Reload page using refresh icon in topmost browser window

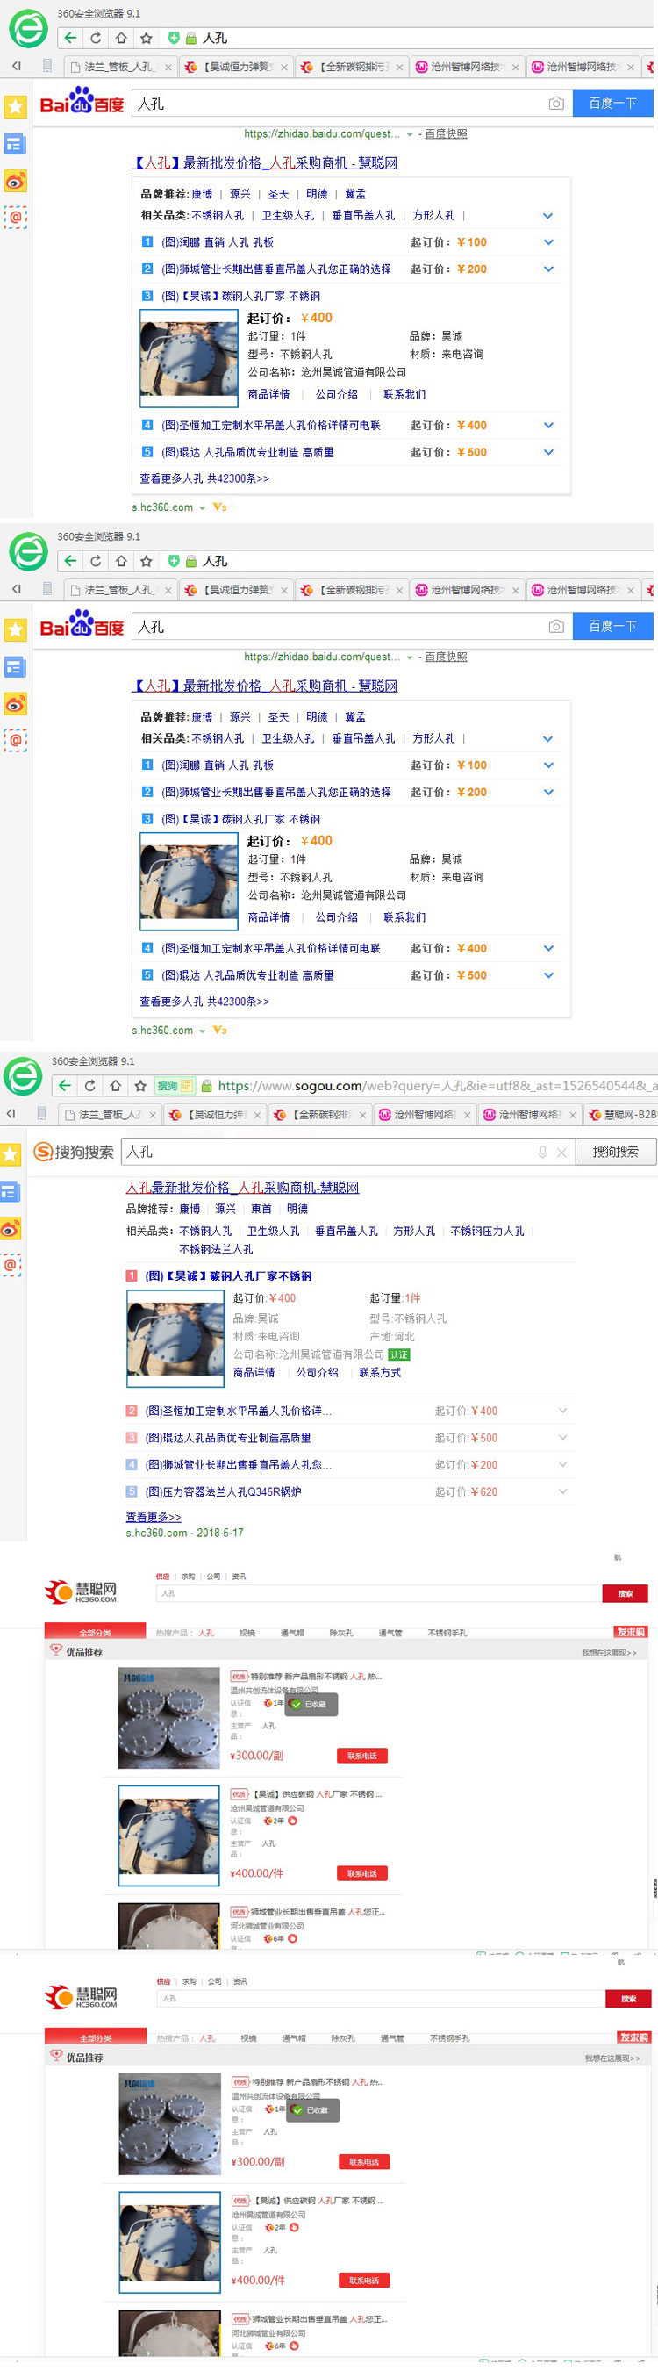click(x=96, y=38)
